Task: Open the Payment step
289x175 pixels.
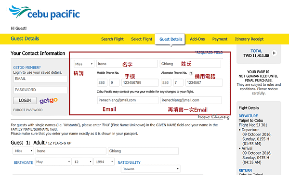Action: point(220,39)
